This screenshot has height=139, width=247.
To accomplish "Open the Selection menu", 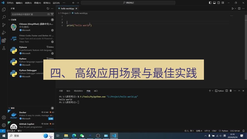I will pos(28,3).
